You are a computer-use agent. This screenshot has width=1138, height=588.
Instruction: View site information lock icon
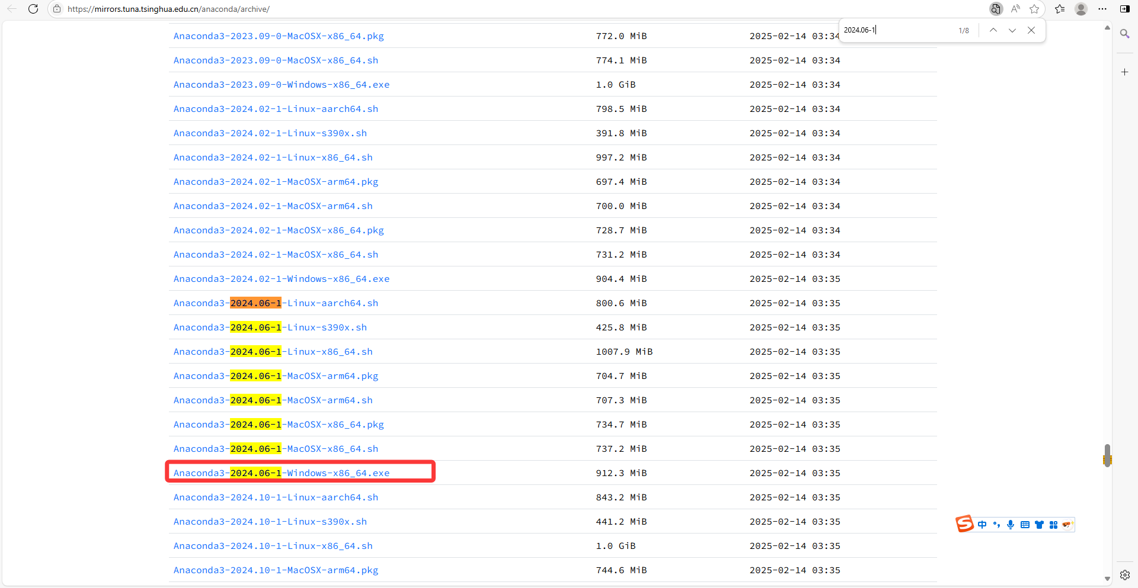point(57,9)
